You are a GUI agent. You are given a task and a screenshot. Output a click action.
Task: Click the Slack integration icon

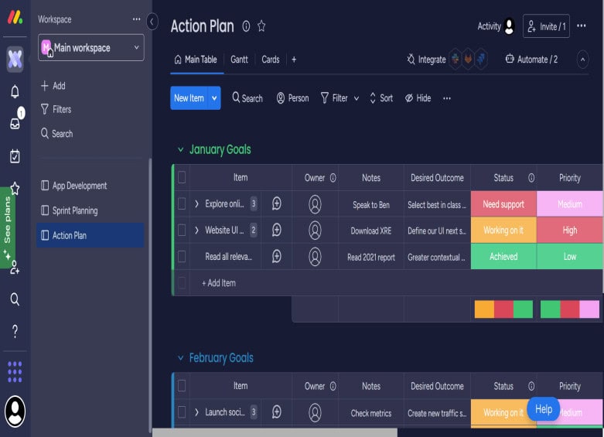tap(456, 59)
